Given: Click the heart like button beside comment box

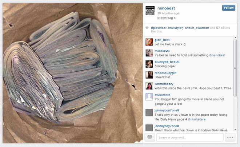Looking at the screenshot, I should click(150, 137).
